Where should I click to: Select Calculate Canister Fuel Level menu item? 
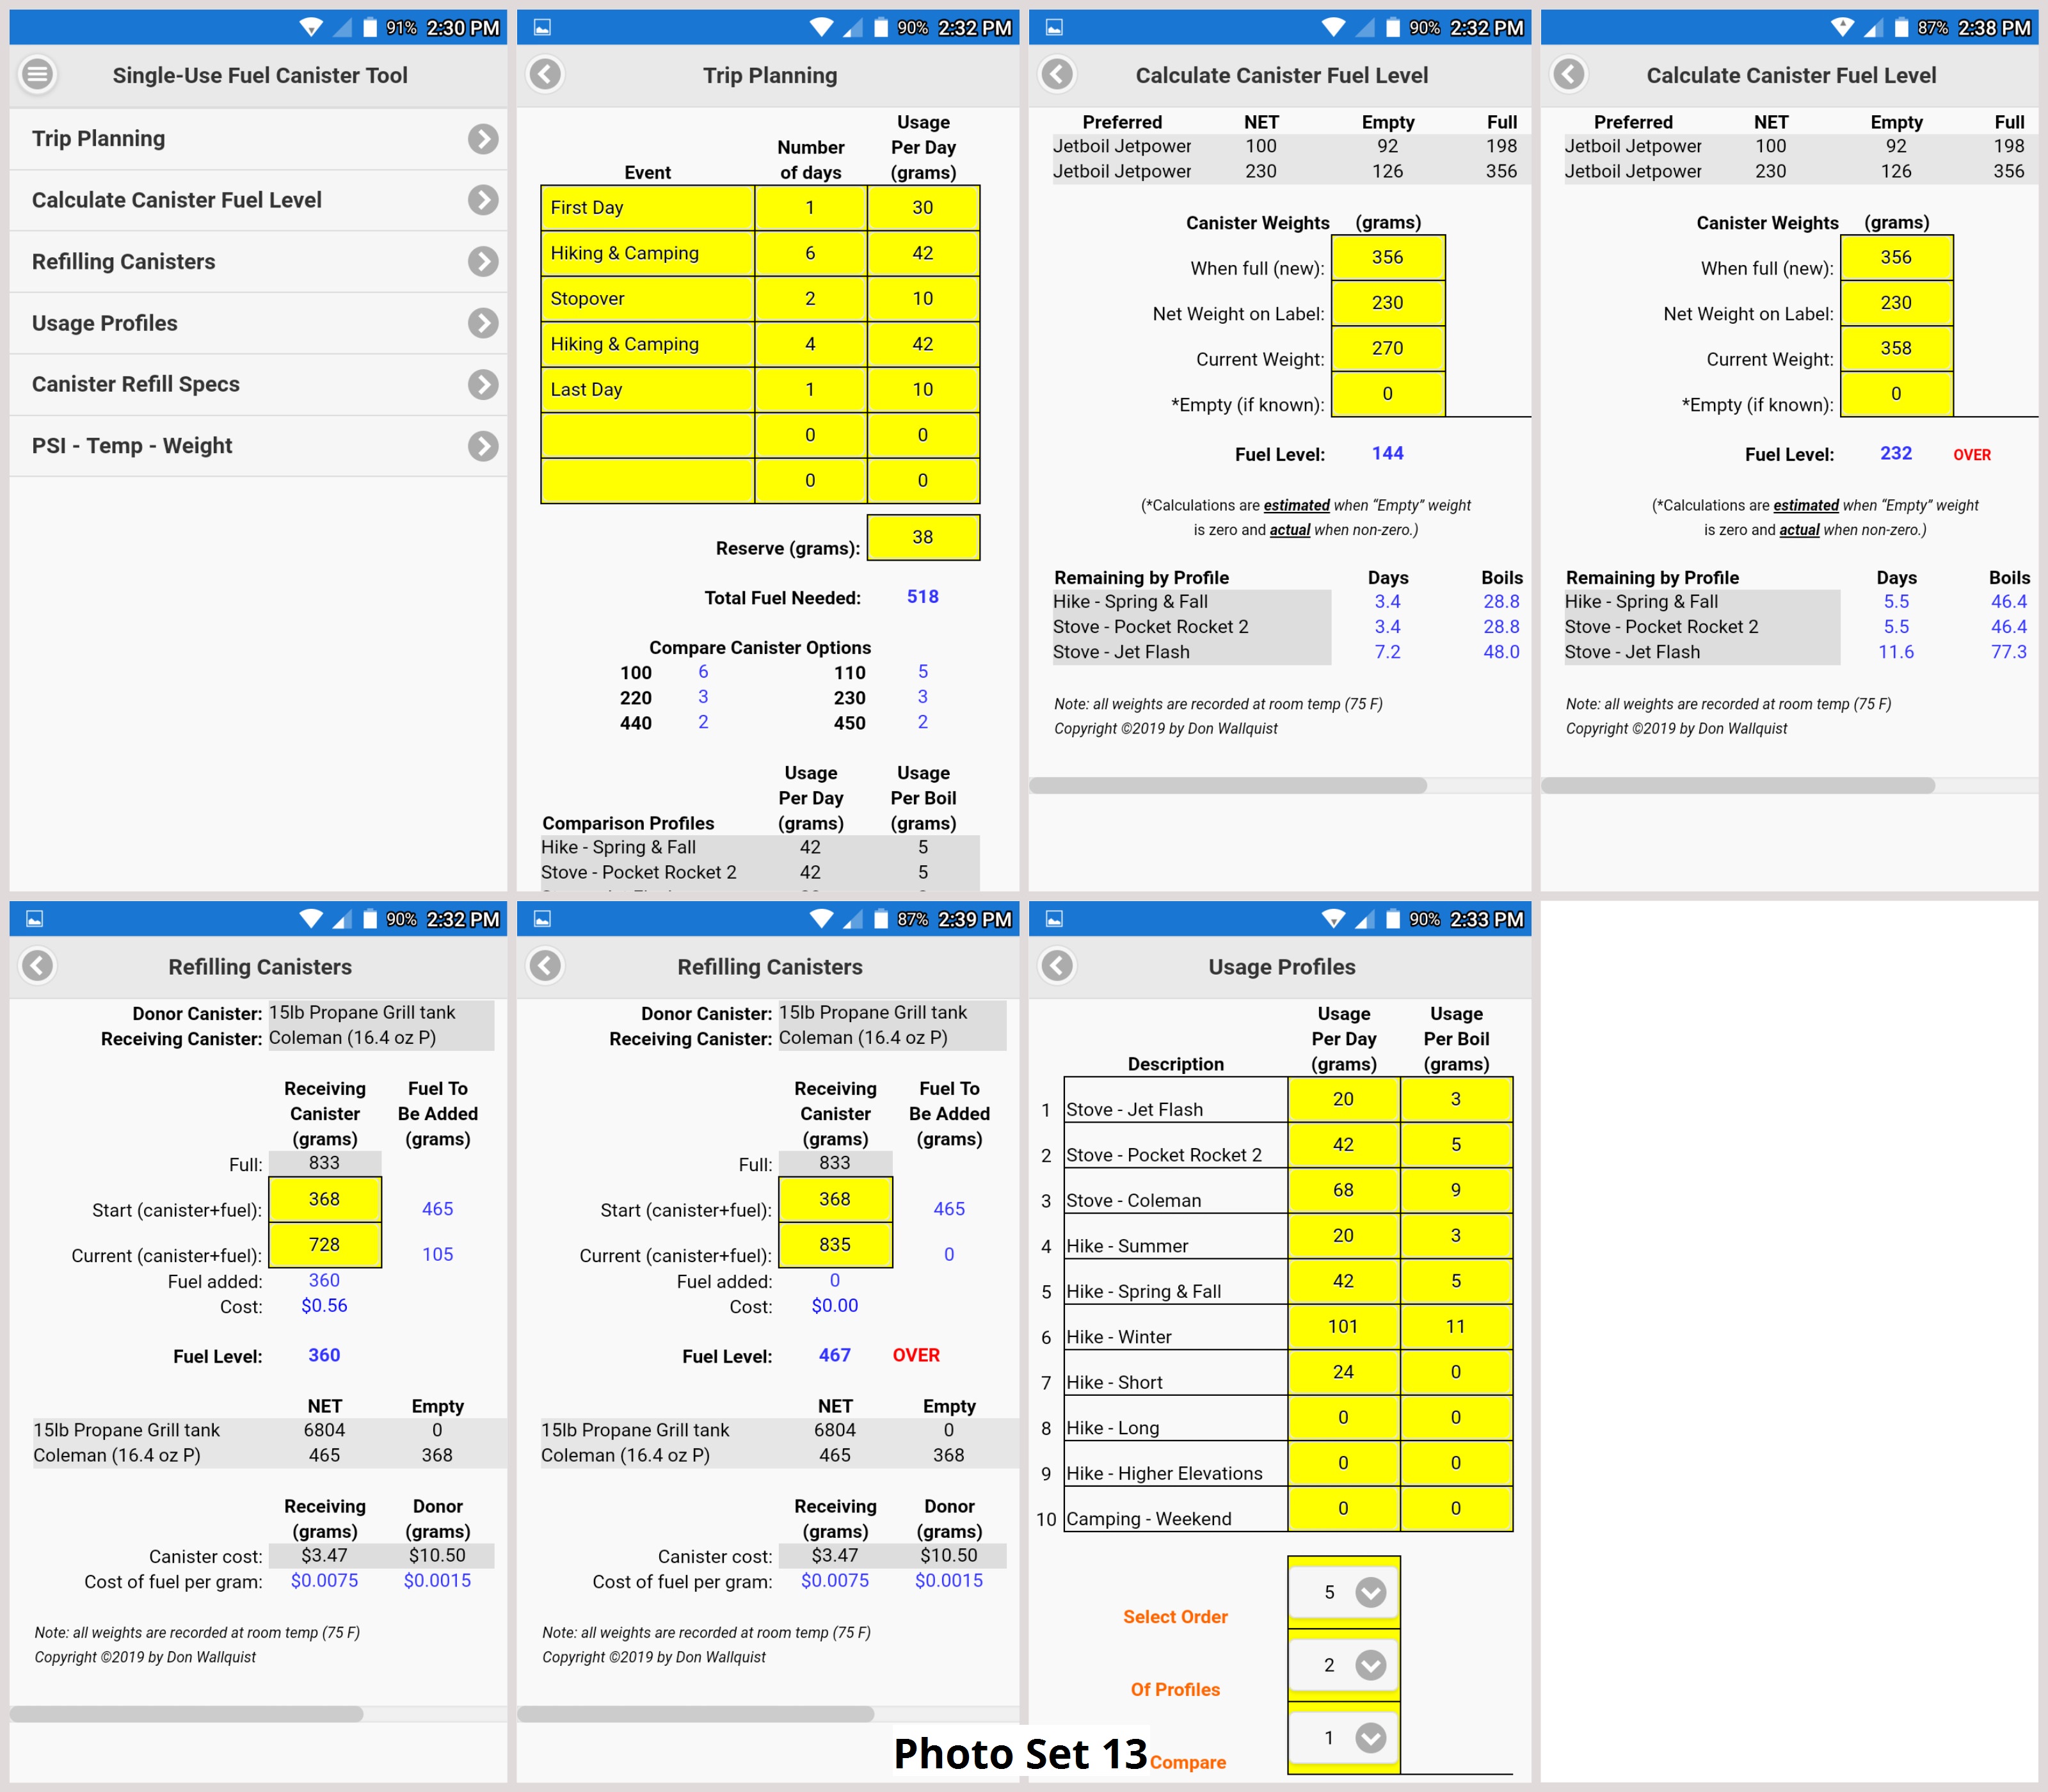point(178,200)
